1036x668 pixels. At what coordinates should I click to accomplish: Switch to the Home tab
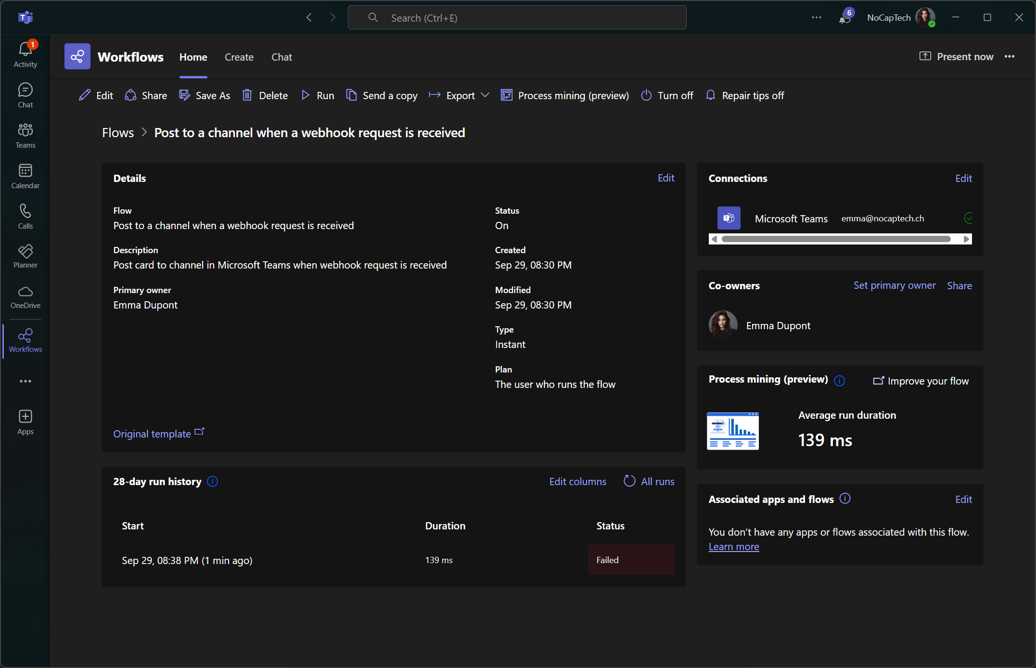(x=193, y=57)
